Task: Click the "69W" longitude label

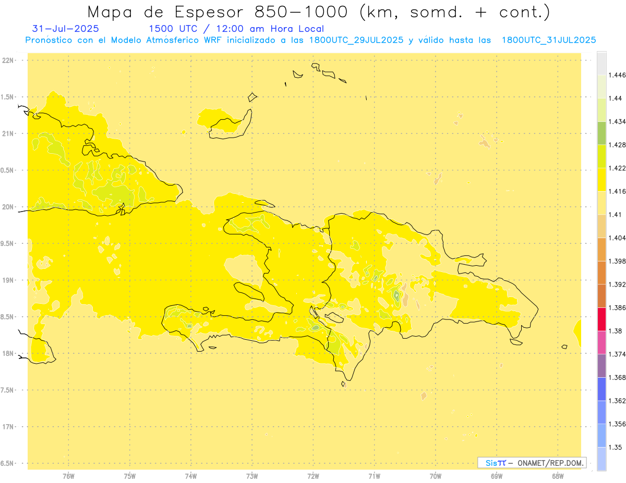Action: [x=497, y=476]
